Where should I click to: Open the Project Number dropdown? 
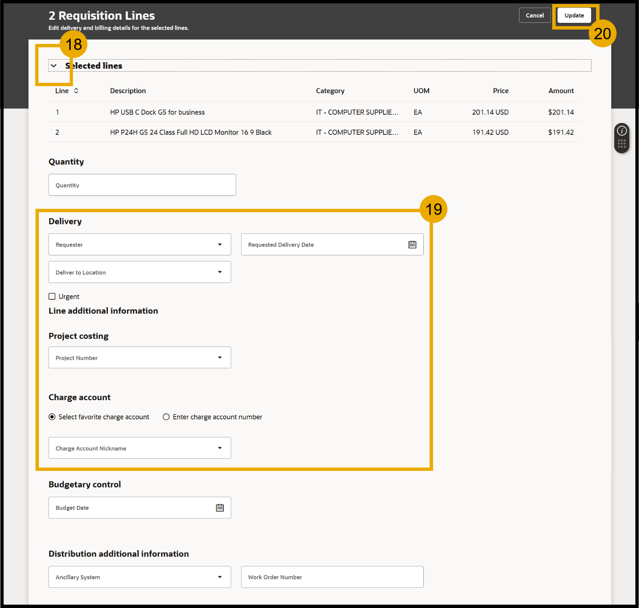click(x=220, y=357)
